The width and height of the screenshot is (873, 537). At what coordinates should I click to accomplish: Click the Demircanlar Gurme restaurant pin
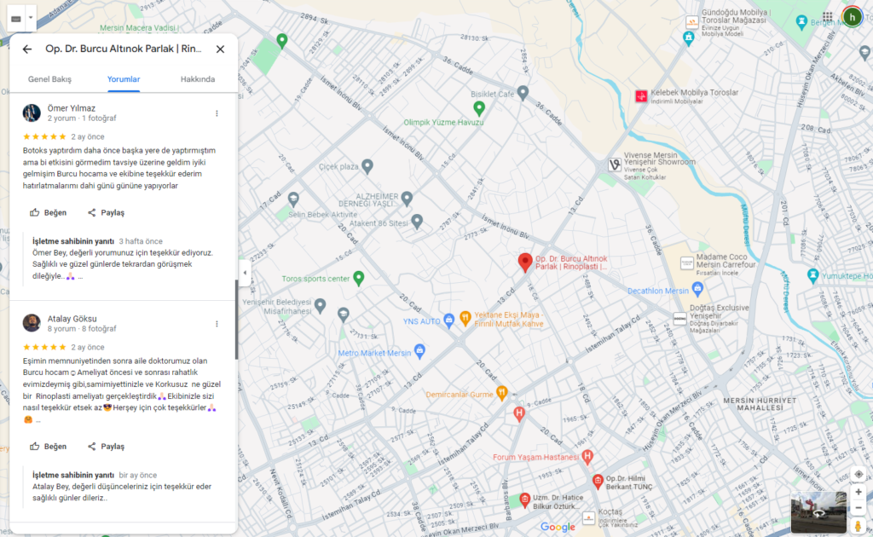[x=501, y=393]
